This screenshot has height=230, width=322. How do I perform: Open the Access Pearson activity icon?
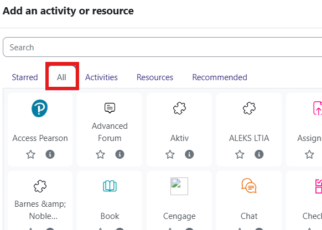tap(40, 108)
